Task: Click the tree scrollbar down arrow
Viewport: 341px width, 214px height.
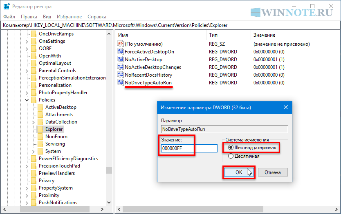Action: click(109, 203)
